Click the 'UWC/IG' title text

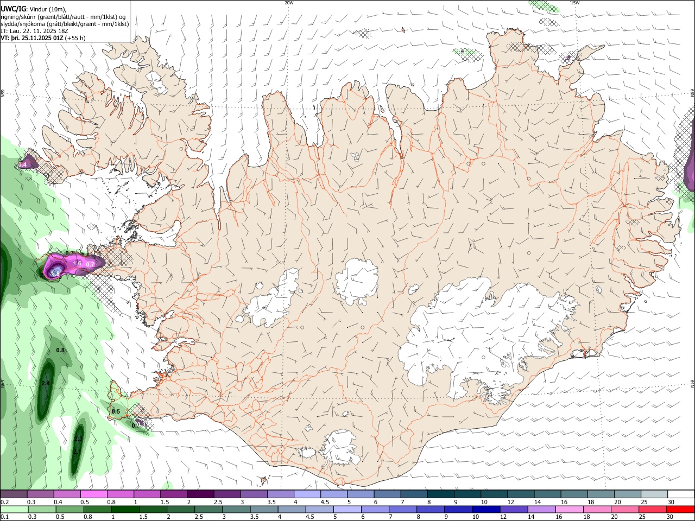coord(13,9)
